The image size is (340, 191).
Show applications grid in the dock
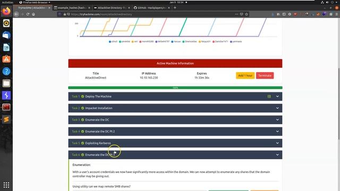6,185
